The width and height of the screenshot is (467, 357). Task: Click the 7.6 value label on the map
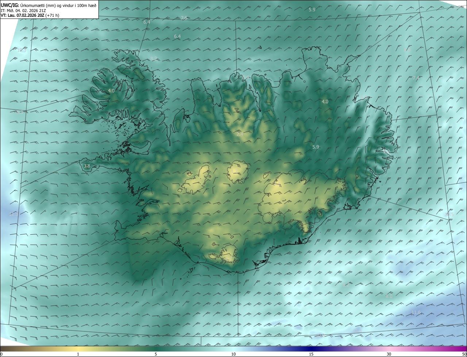[184, 18]
